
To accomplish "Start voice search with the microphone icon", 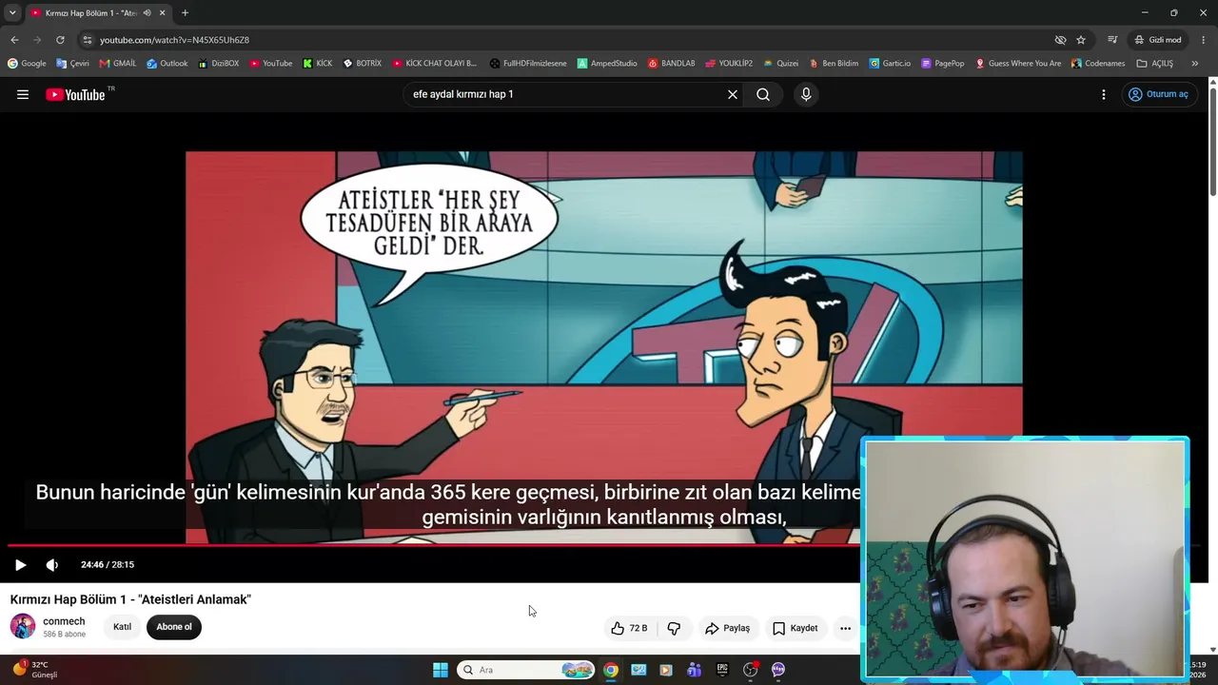I will [806, 94].
